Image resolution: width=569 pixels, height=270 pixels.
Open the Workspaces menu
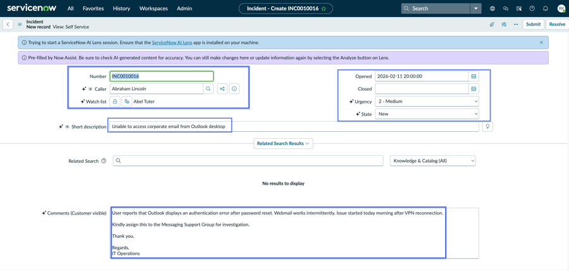pos(154,8)
